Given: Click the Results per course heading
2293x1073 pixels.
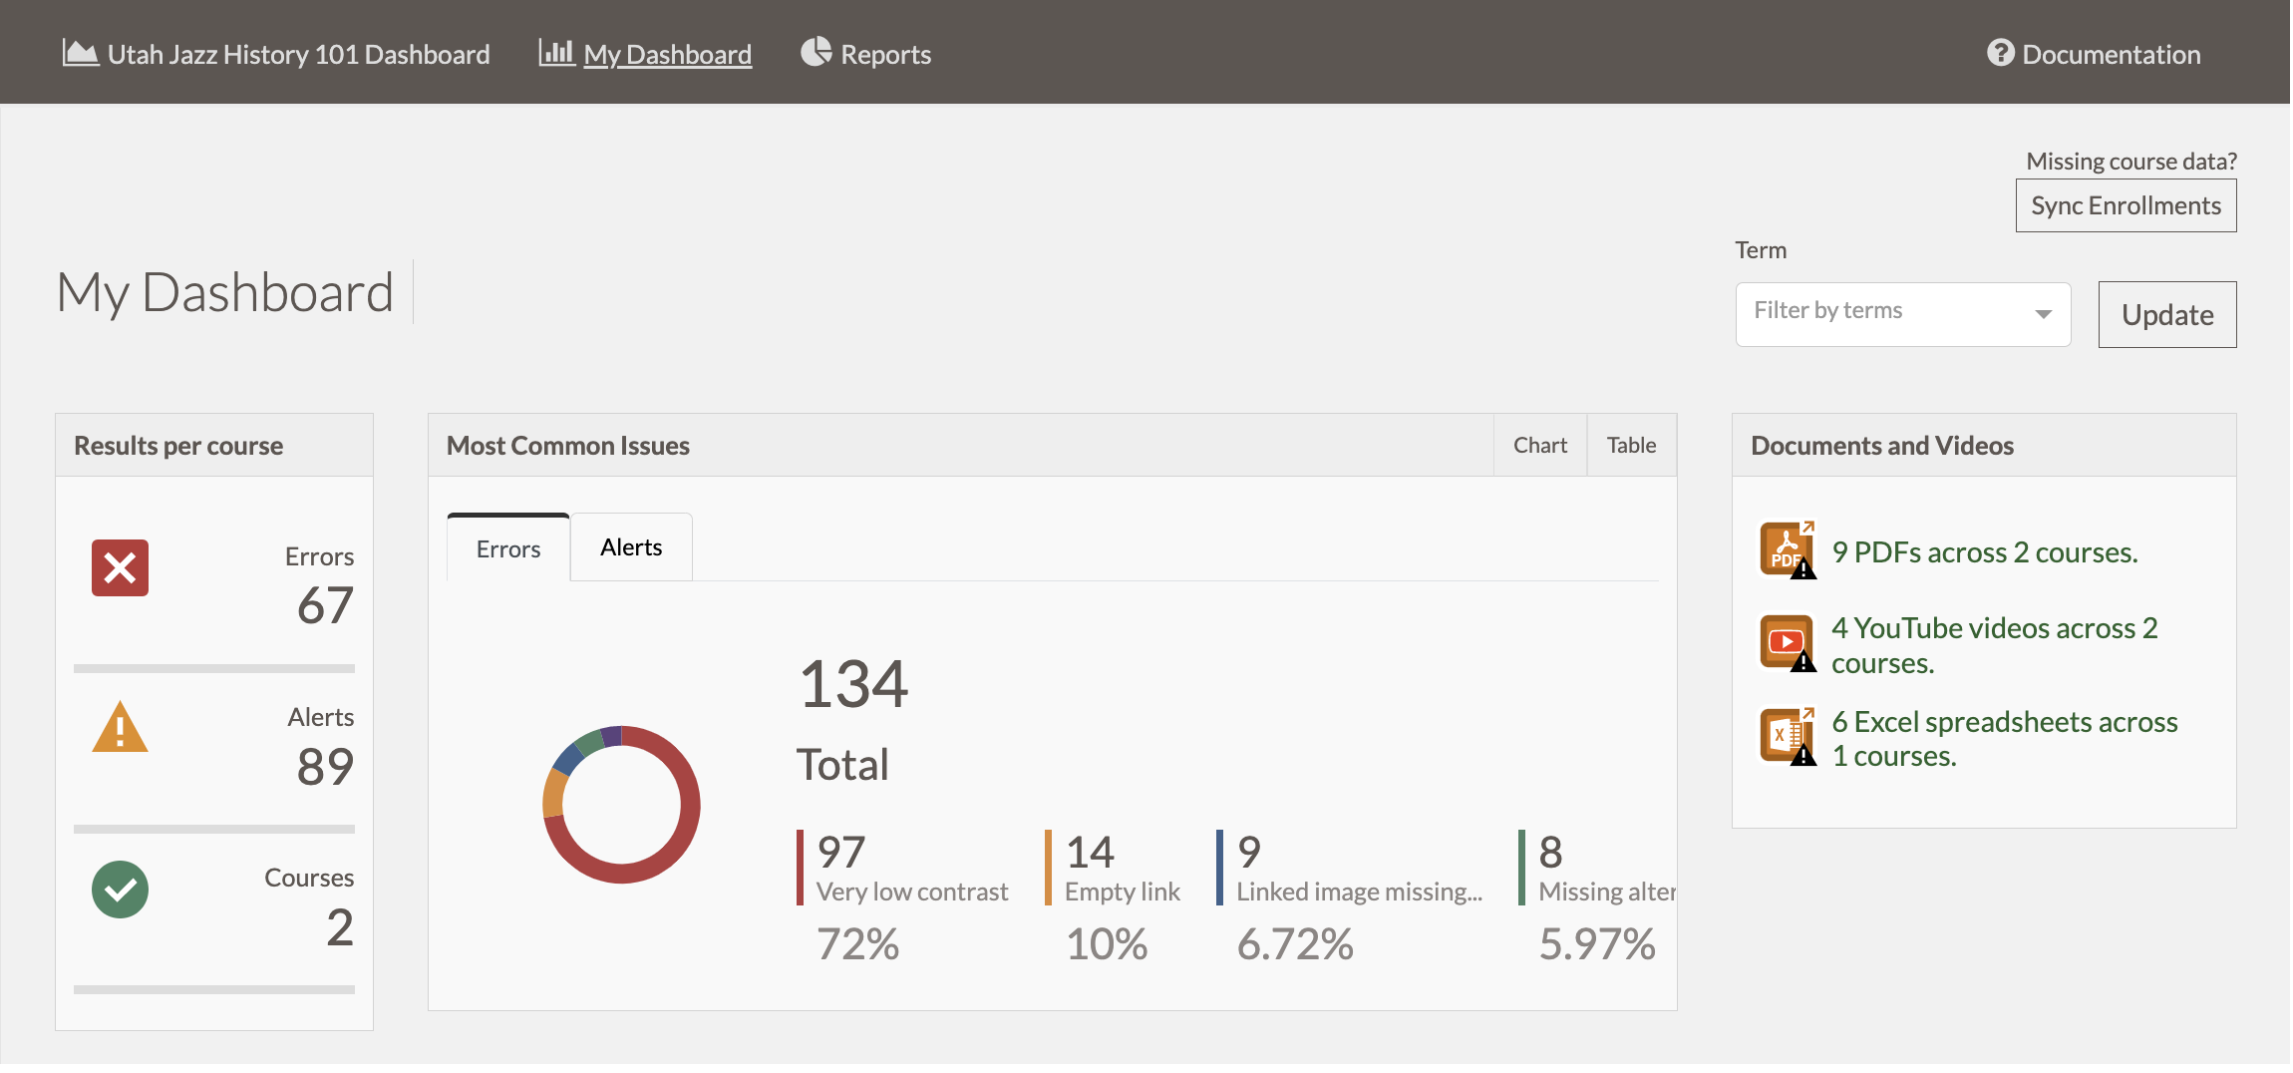Looking at the screenshot, I should tap(178, 446).
